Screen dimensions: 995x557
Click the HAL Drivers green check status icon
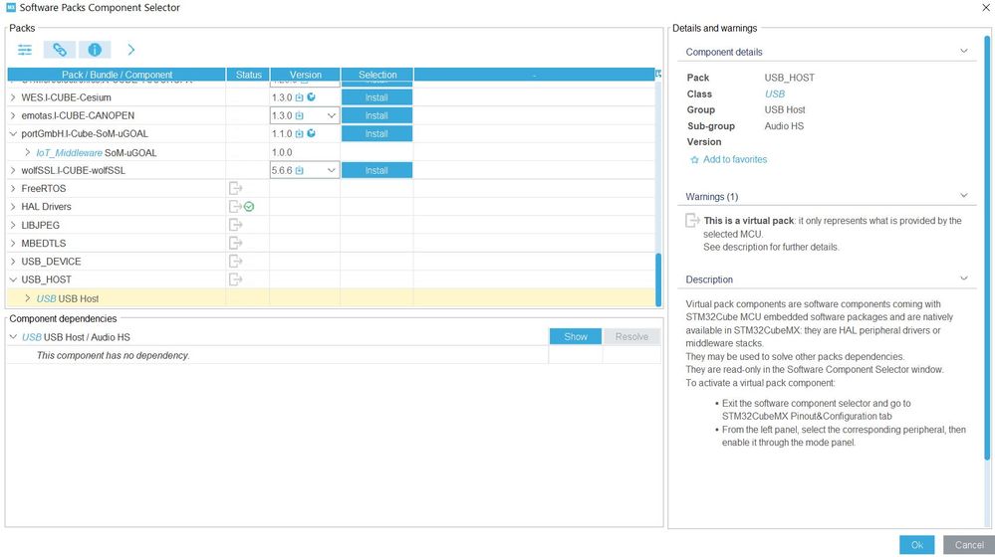pyautogui.click(x=249, y=207)
